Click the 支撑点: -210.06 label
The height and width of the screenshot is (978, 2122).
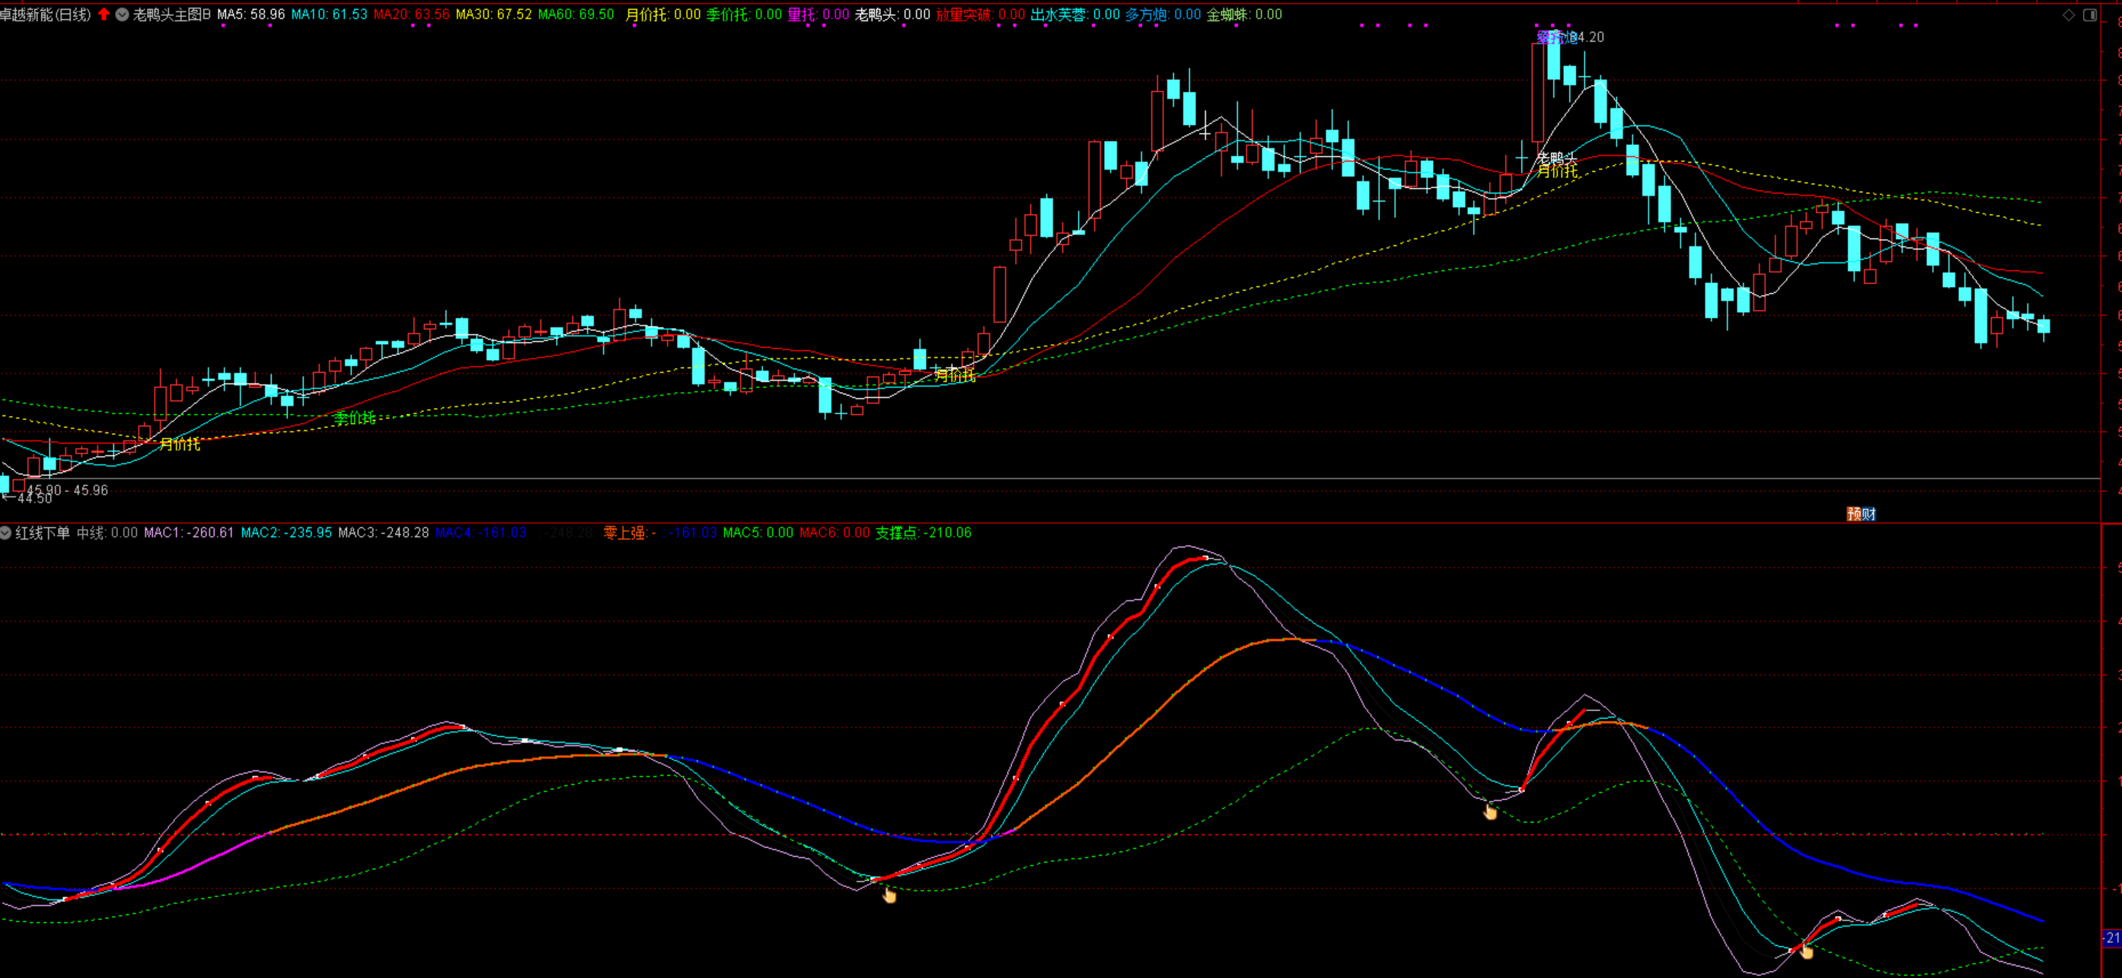pyautogui.click(x=923, y=533)
